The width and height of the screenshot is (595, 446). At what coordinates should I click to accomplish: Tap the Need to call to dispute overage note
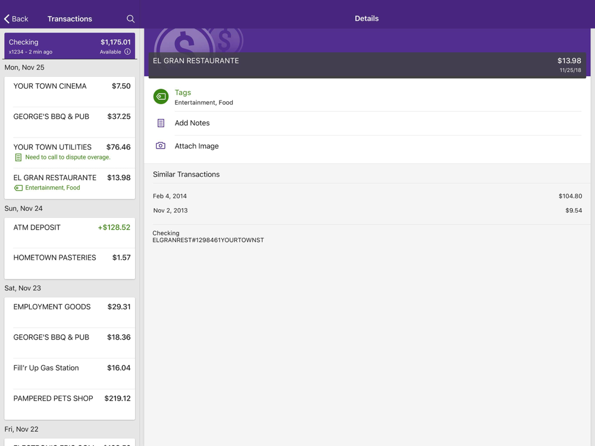pos(68,157)
